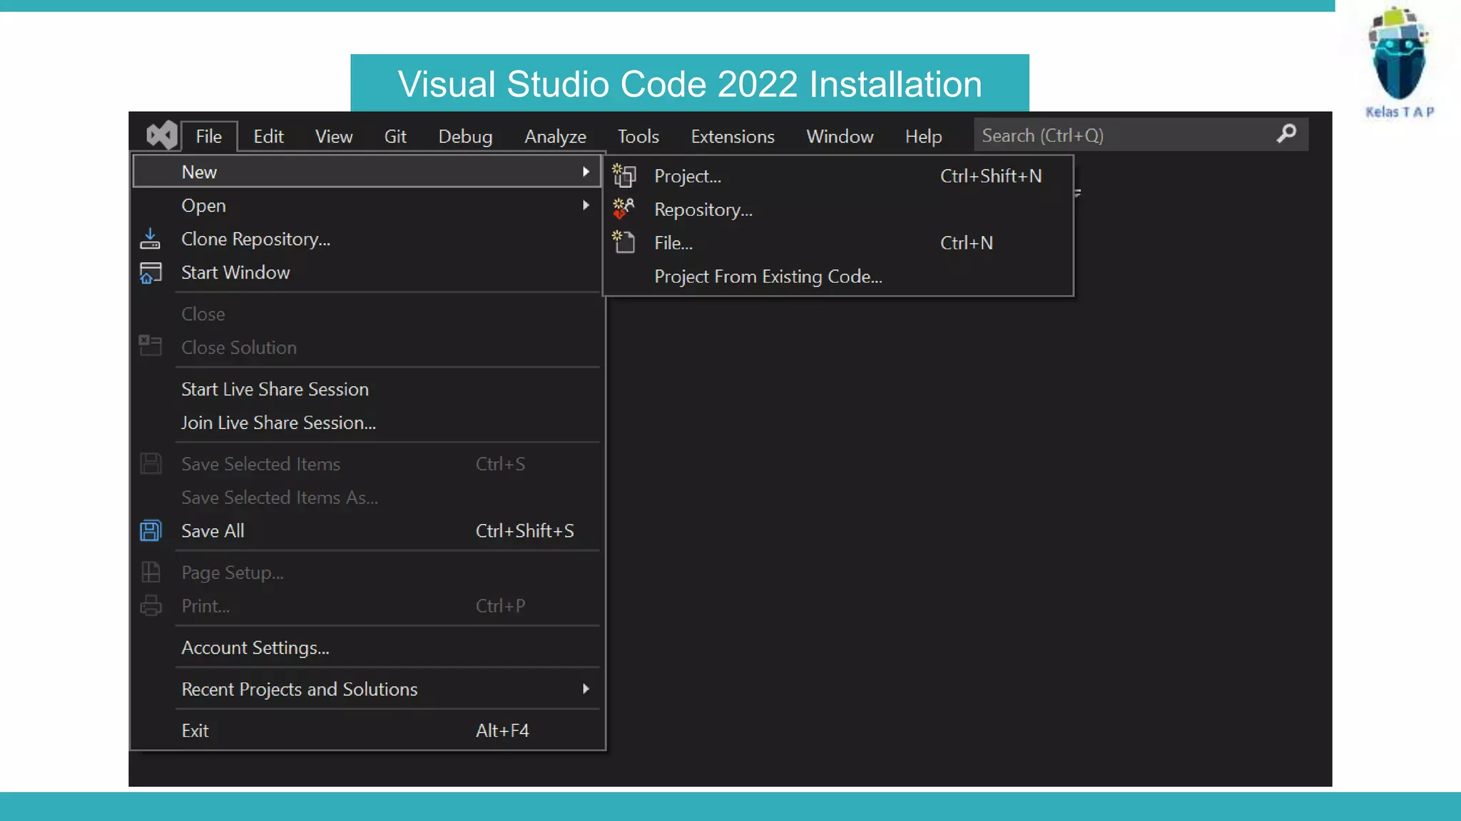This screenshot has height=821, width=1461.
Task: Click the Save All floppy disk icon
Action: coord(151,531)
